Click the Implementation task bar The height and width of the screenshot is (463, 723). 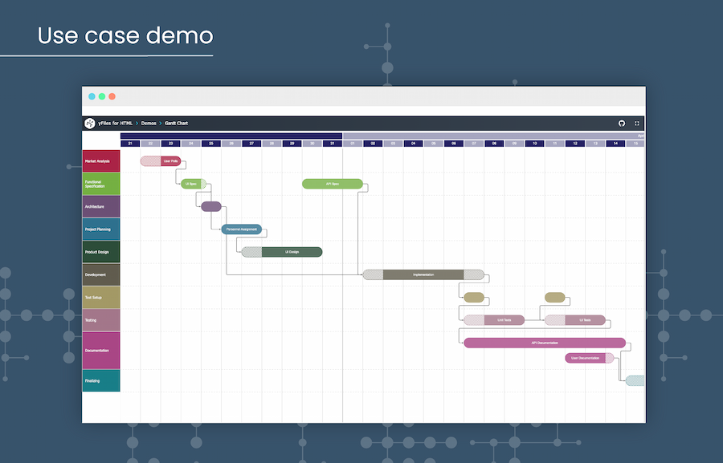(423, 274)
